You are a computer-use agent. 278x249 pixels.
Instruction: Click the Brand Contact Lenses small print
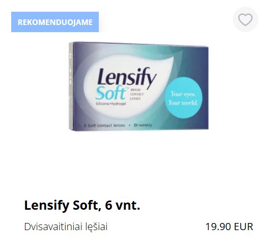[137, 94]
